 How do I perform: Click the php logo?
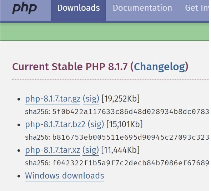(25, 8)
